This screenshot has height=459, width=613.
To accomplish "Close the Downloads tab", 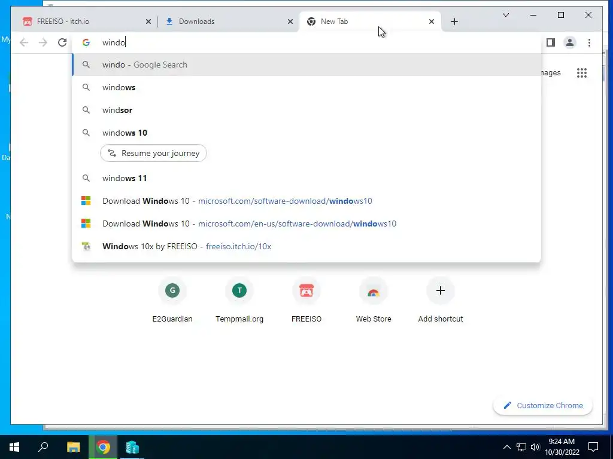I will pos(290,22).
